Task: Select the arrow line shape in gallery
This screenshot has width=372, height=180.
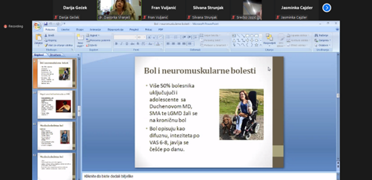Action: (243, 36)
